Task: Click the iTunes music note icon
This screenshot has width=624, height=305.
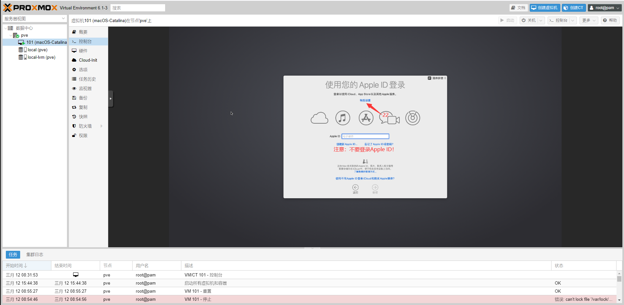Action: 343,118
